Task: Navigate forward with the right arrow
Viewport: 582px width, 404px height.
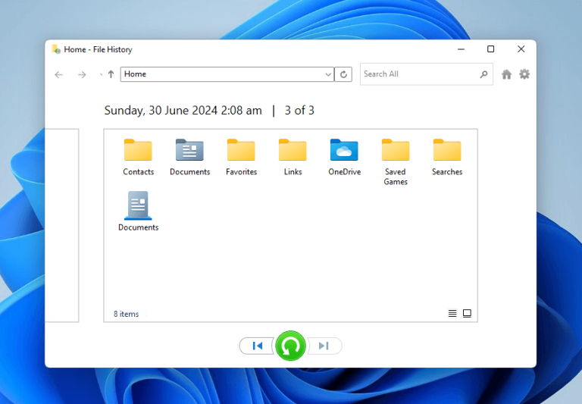Action: (82, 74)
